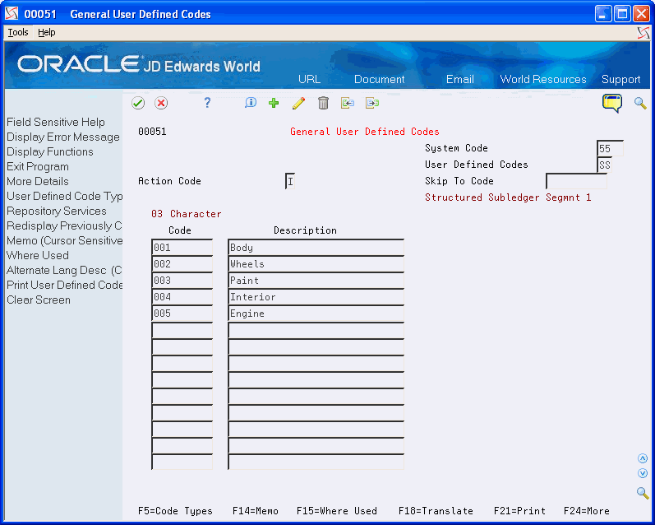Click the Email header link
Screen dimensions: 655x525
(x=460, y=79)
